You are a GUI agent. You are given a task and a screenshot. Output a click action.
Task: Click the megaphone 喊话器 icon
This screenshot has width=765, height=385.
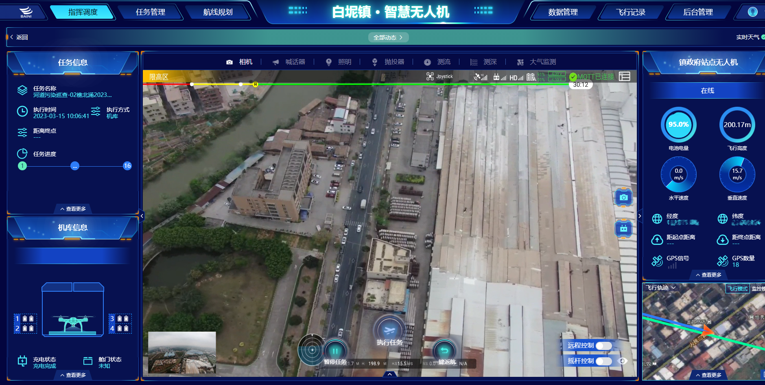276,62
